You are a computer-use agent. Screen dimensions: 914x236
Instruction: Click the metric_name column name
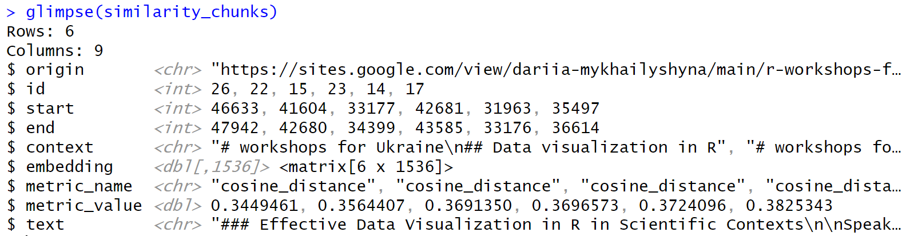79,186
